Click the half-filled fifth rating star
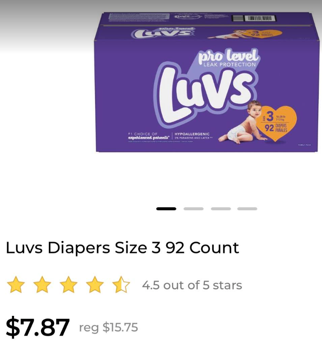The image size is (322, 344). coord(121,285)
